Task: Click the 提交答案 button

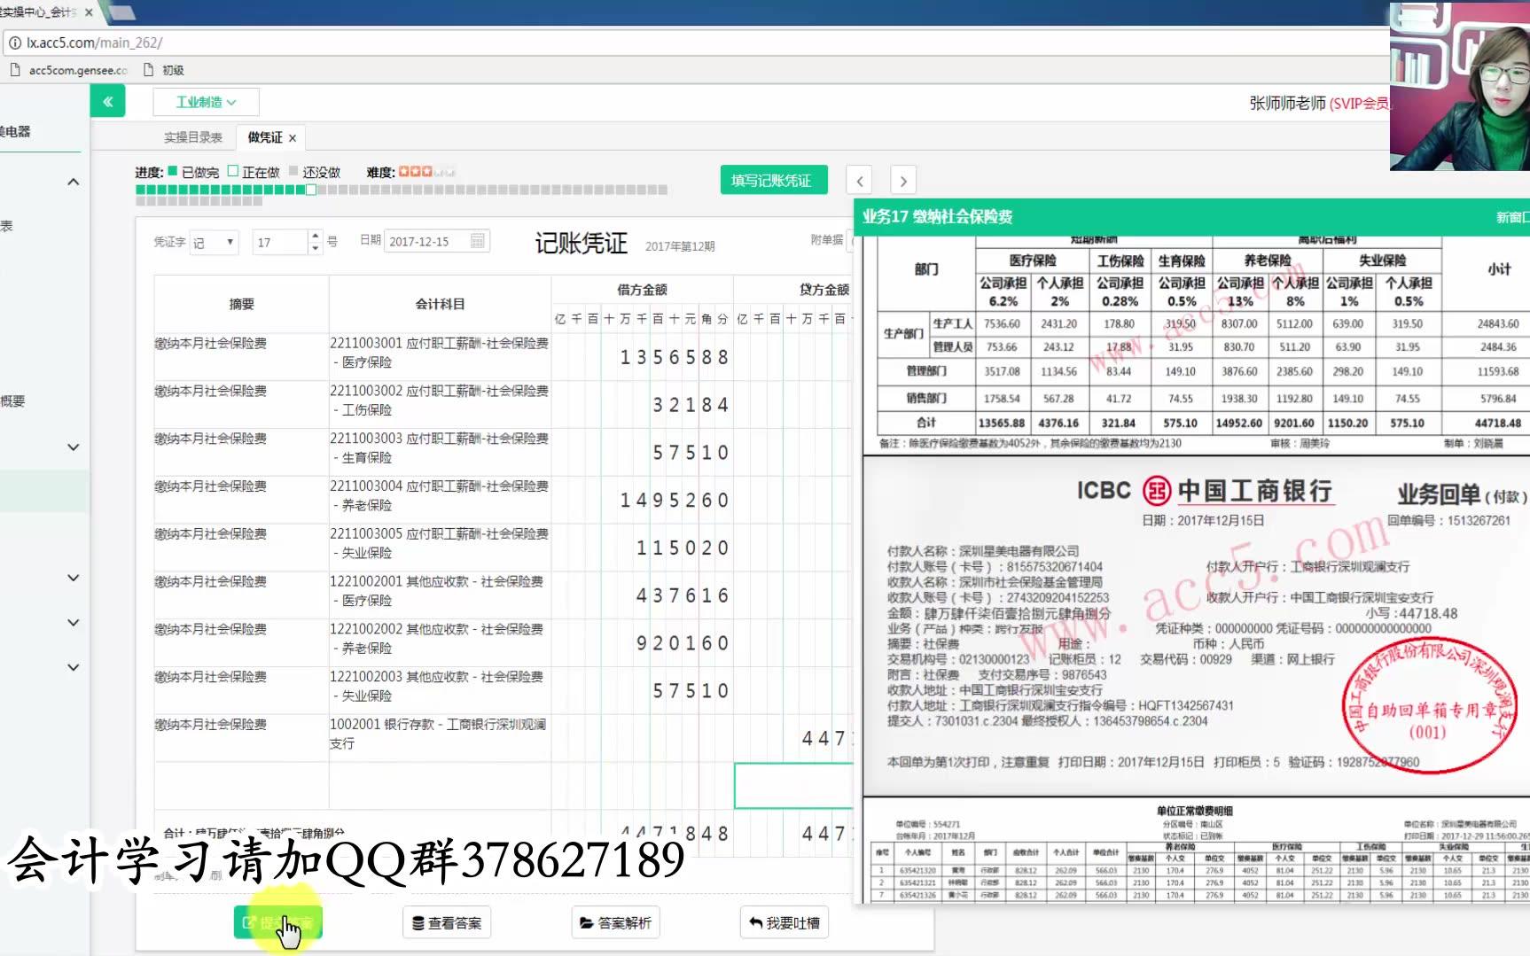Action: [277, 922]
